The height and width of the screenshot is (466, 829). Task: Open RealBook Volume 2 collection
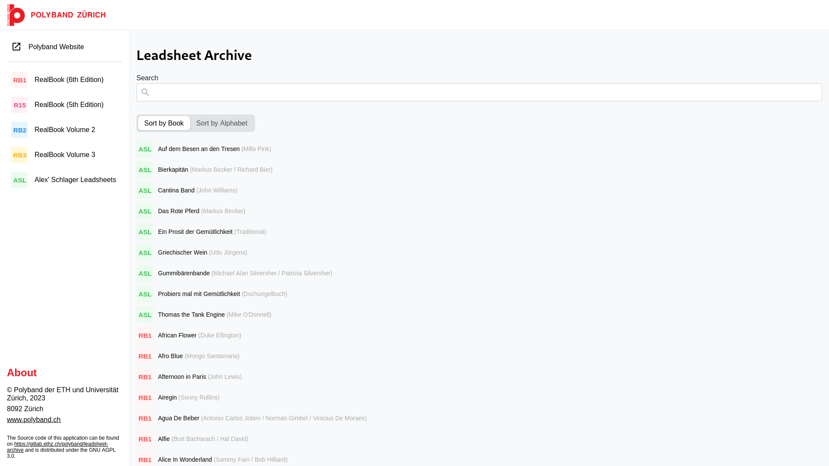click(x=65, y=130)
